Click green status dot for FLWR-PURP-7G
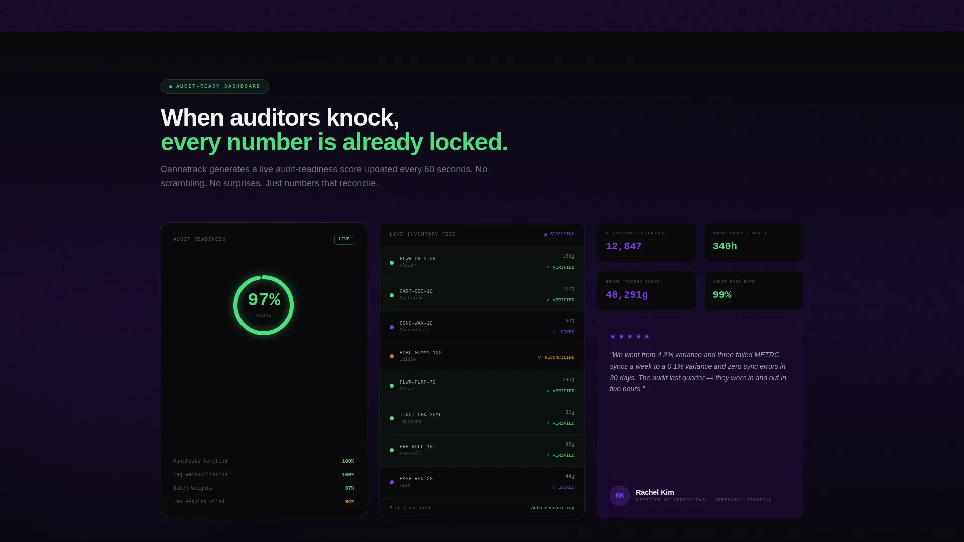This screenshot has height=542, width=964. pos(392,386)
